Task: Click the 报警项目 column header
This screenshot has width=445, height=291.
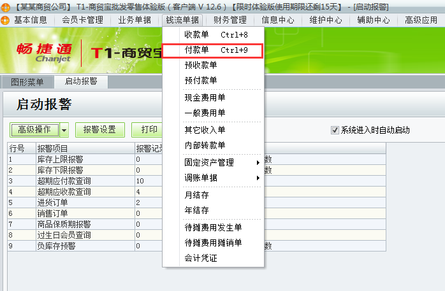Action: pyautogui.click(x=85, y=148)
